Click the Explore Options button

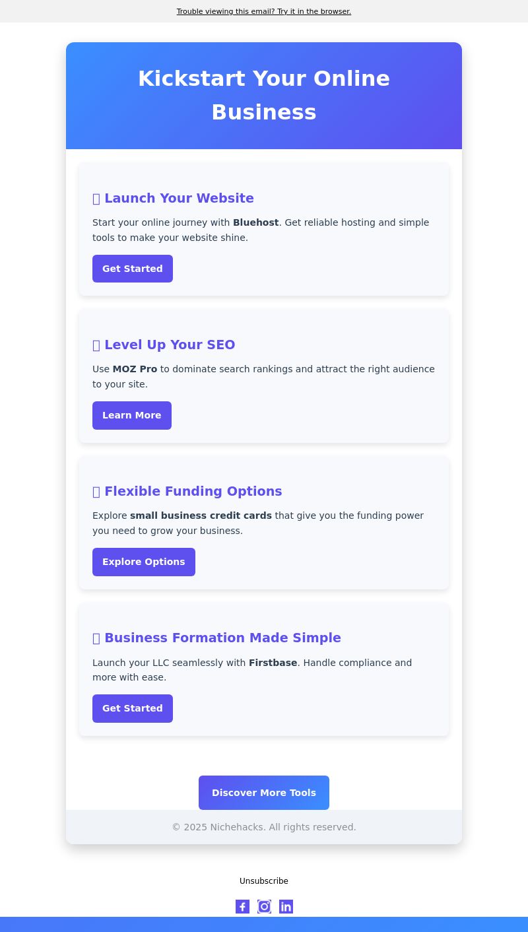(144, 562)
